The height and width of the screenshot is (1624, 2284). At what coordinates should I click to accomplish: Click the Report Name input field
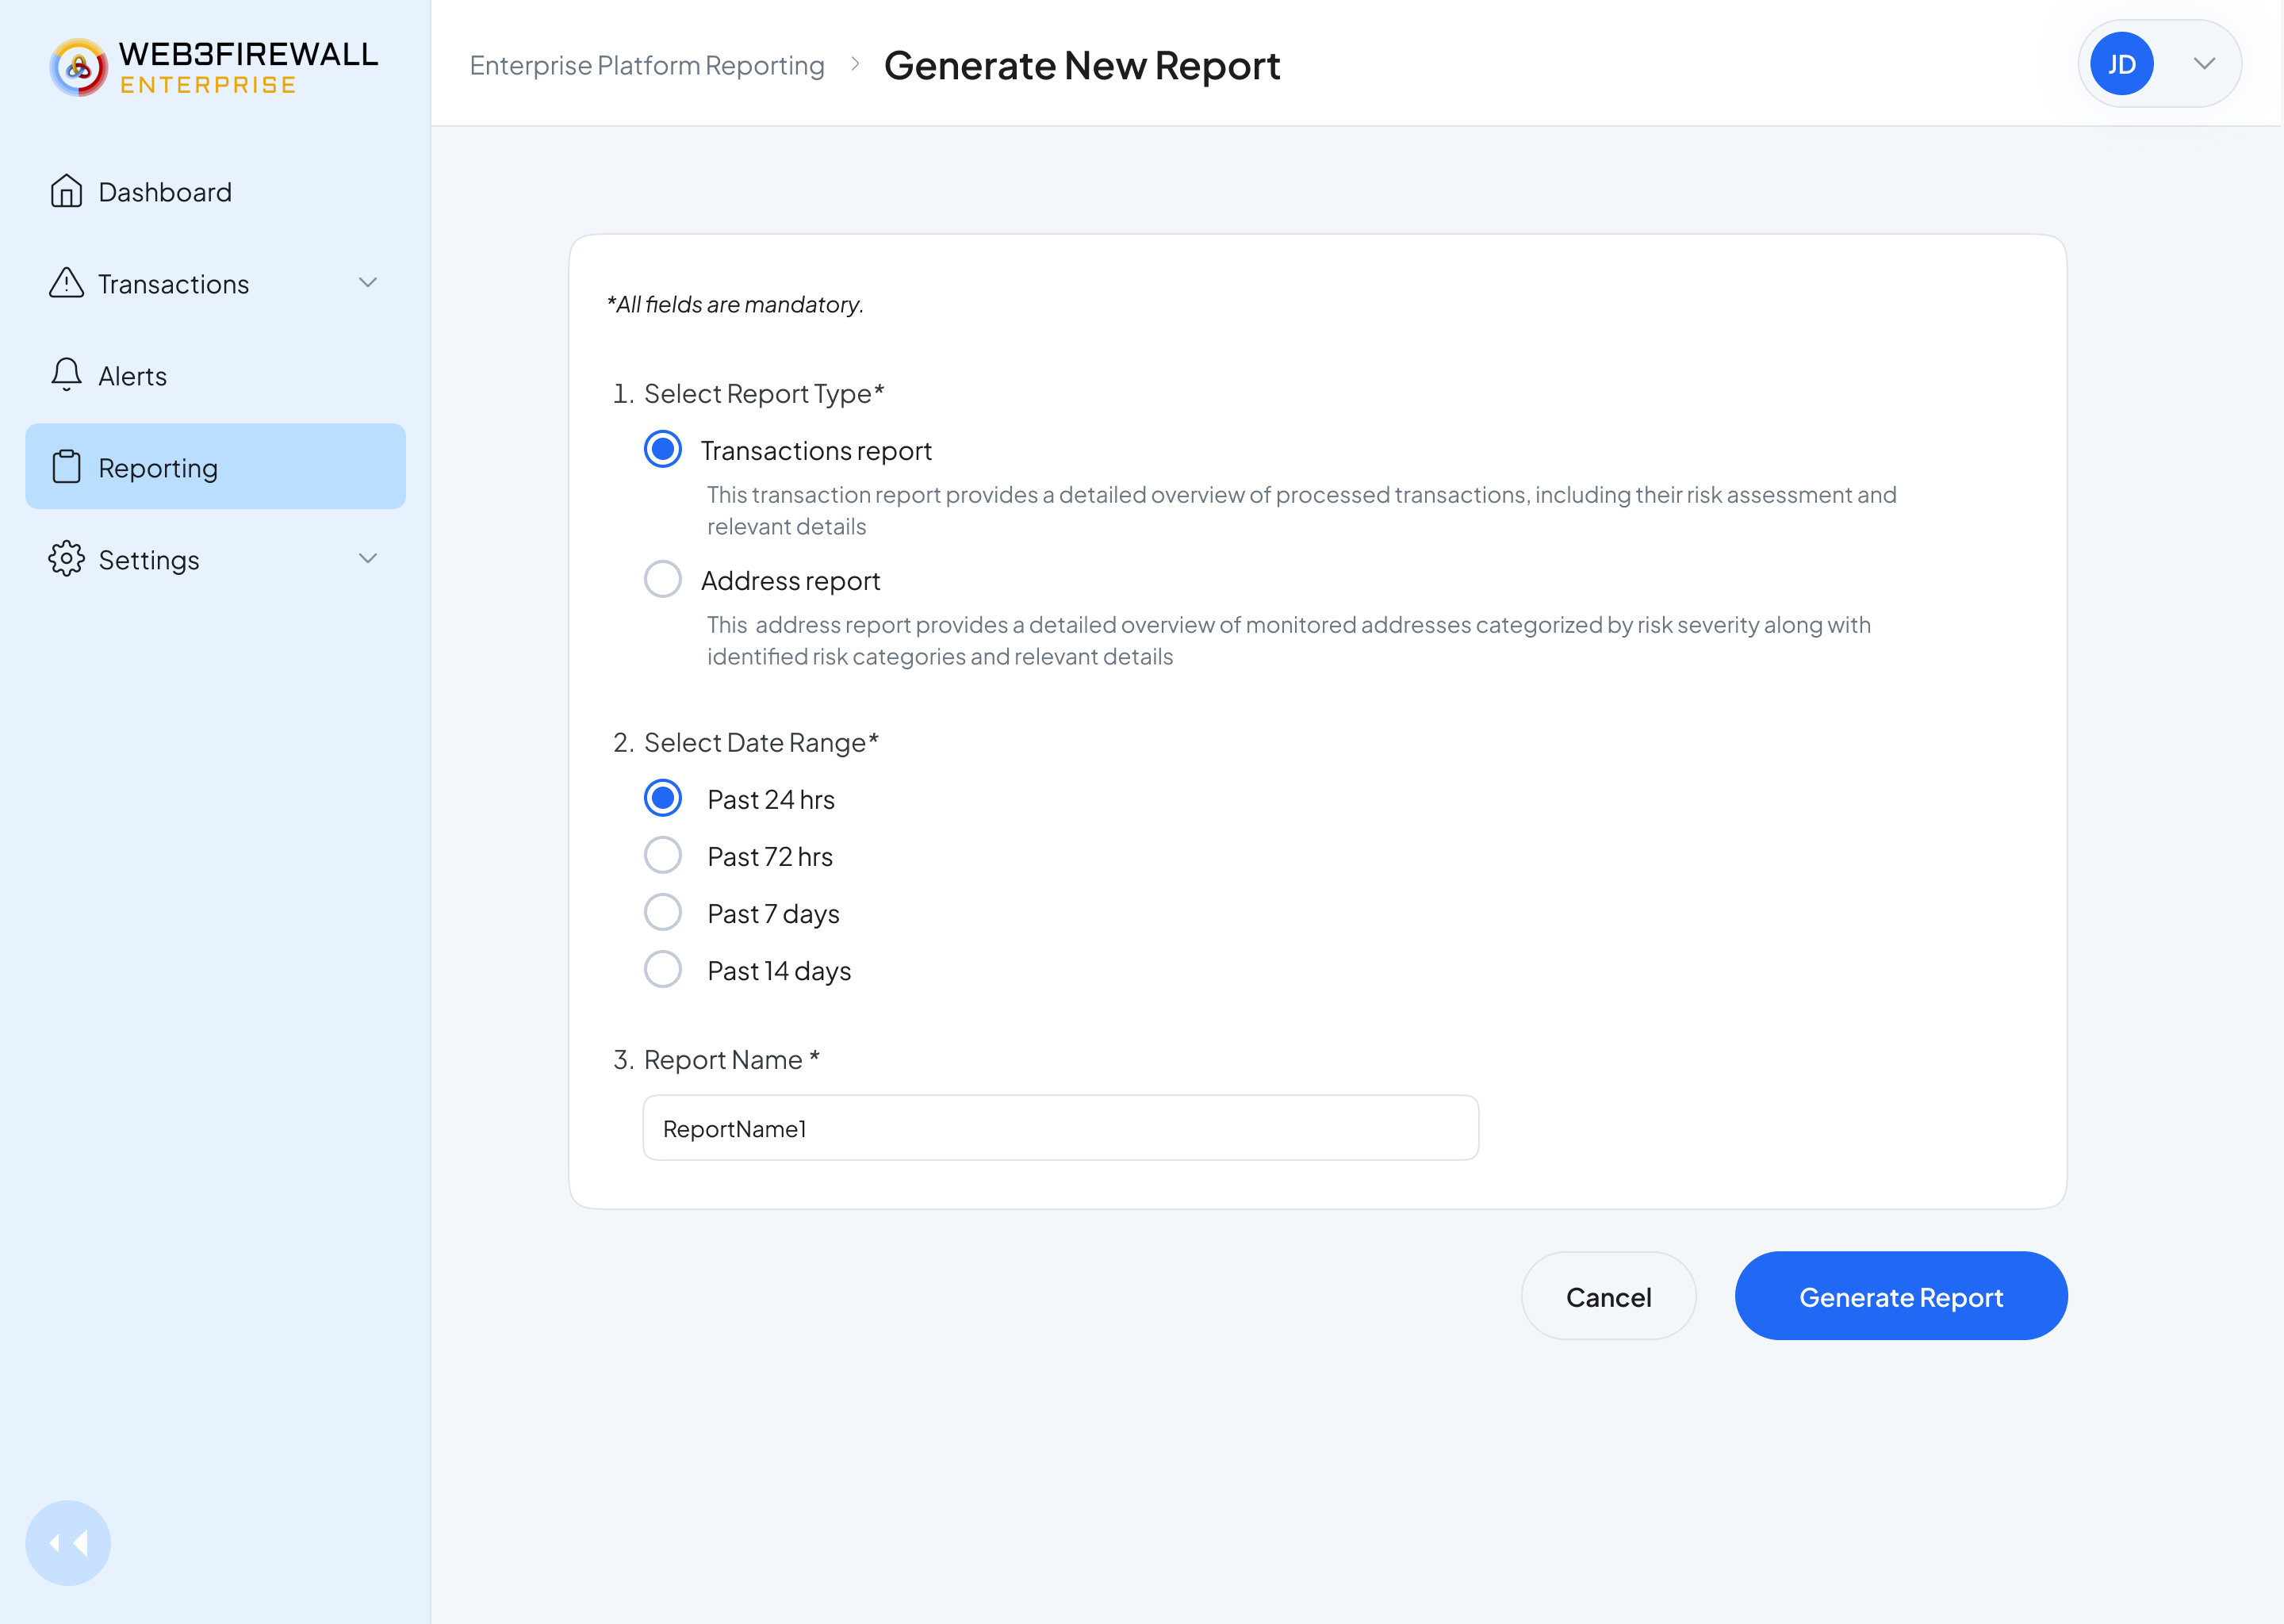pyautogui.click(x=1060, y=1128)
